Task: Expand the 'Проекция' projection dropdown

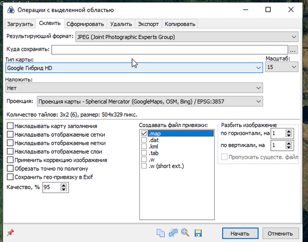Action: pos(149,102)
